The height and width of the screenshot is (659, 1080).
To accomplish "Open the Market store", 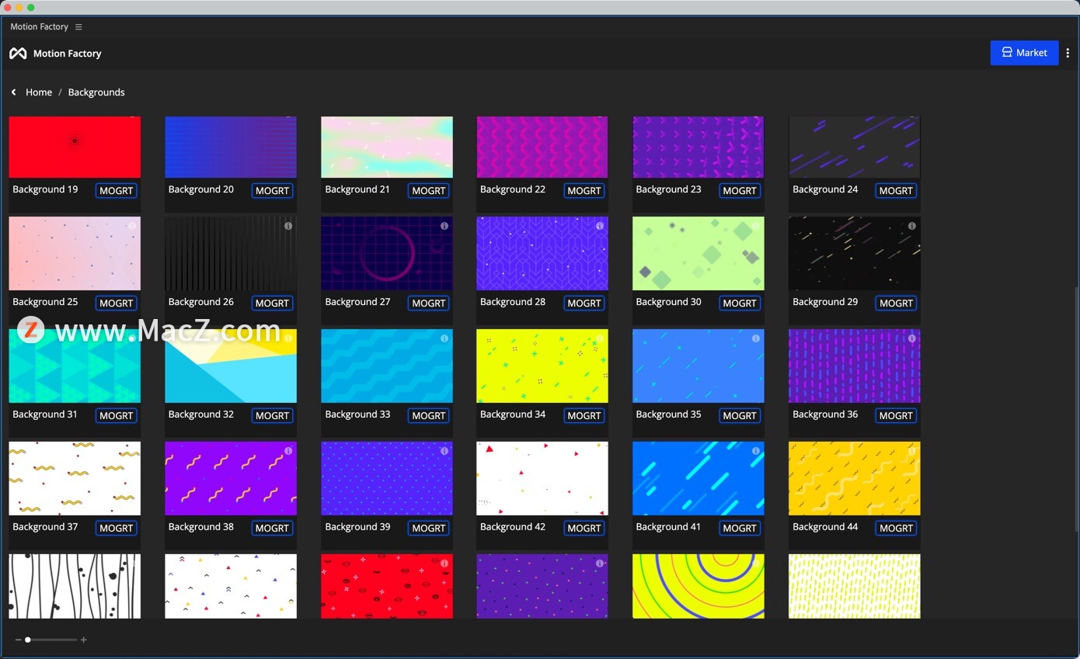I will [1024, 53].
